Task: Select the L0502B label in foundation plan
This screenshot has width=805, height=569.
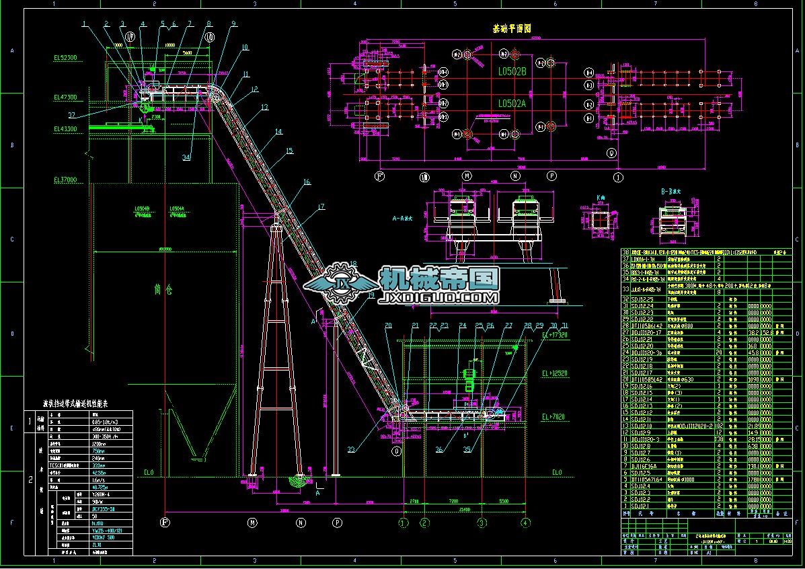Action: tap(512, 71)
